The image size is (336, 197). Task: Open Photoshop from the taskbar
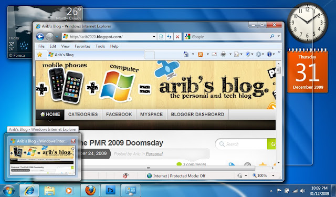(x=110, y=190)
